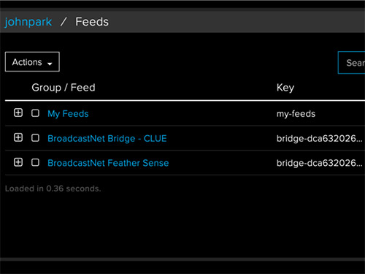Select the my-feeds key value
Viewport: 365px width, 274px height.
[296, 114]
